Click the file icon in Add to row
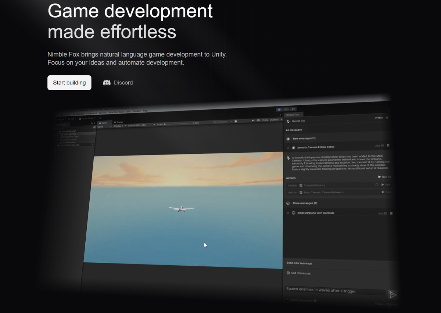Screen dimensions: 441x313 click(301, 192)
